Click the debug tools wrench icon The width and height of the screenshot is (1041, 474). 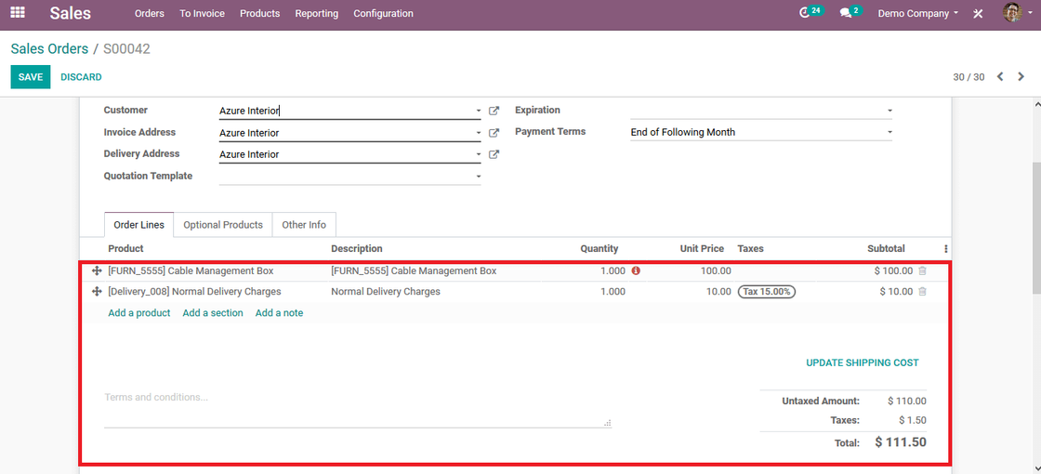point(978,13)
